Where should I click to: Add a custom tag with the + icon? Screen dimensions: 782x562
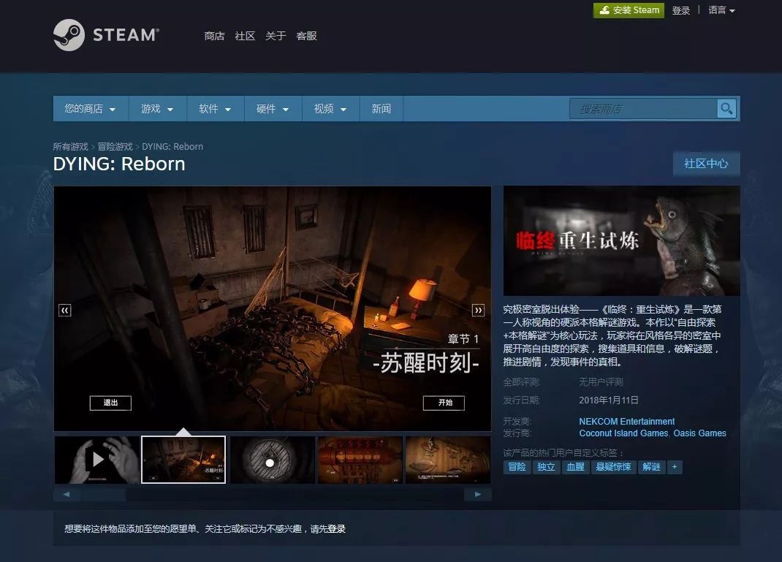point(674,466)
